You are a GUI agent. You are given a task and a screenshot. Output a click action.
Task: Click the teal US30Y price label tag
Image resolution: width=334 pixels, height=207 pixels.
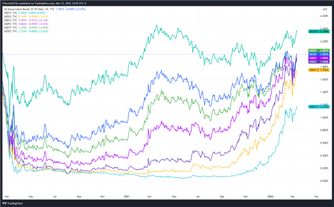click(319, 31)
